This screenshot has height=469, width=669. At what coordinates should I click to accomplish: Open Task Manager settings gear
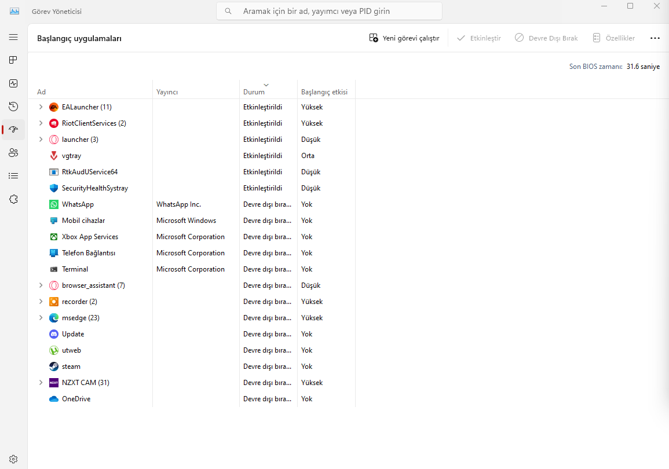coord(13,459)
